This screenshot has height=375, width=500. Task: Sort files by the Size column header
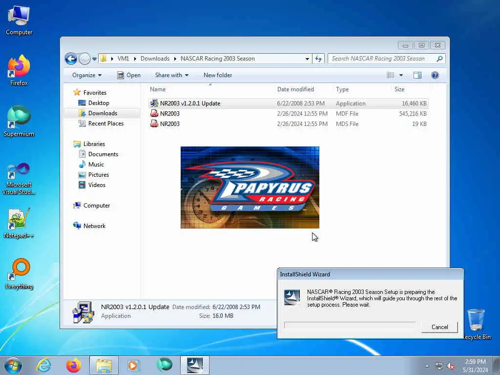(399, 90)
